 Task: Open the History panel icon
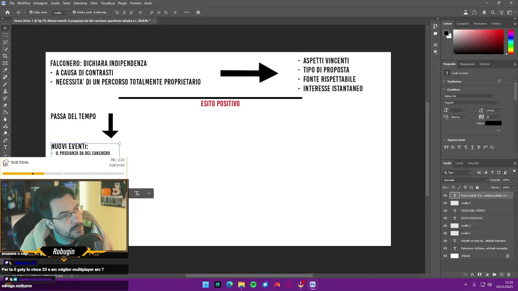point(435,26)
